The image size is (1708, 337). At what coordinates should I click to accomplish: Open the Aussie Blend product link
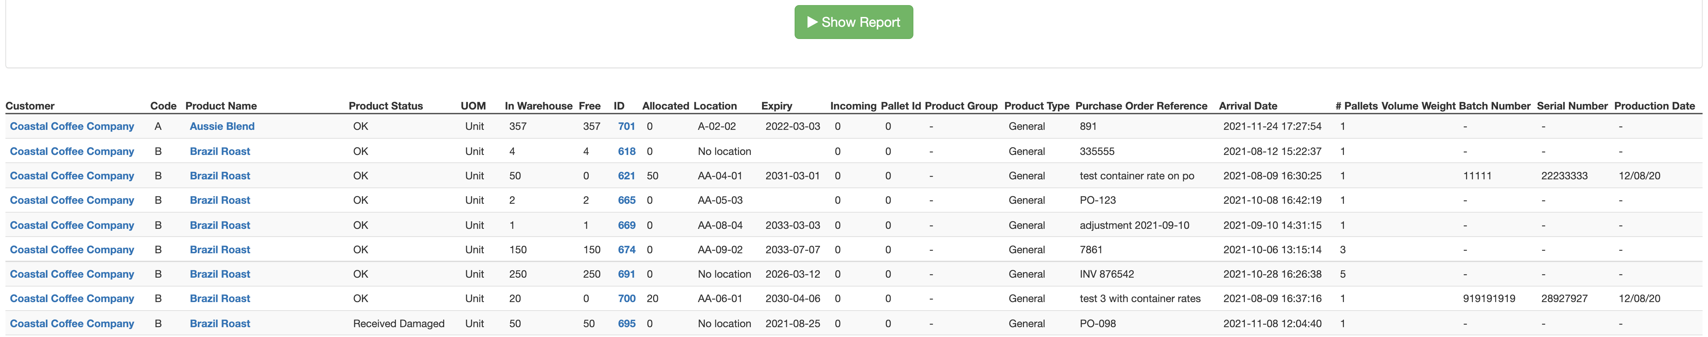pos(222,126)
